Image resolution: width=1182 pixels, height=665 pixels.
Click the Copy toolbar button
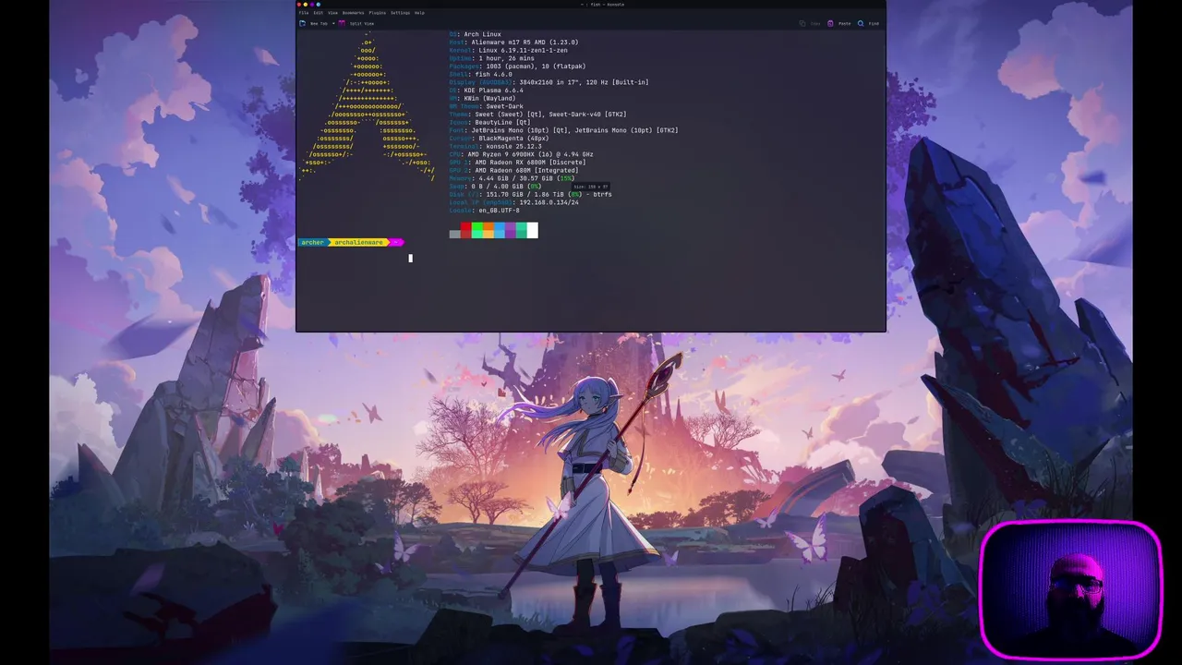tap(810, 23)
